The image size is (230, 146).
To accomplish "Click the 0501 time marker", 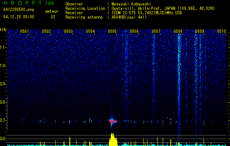I will [24, 31].
